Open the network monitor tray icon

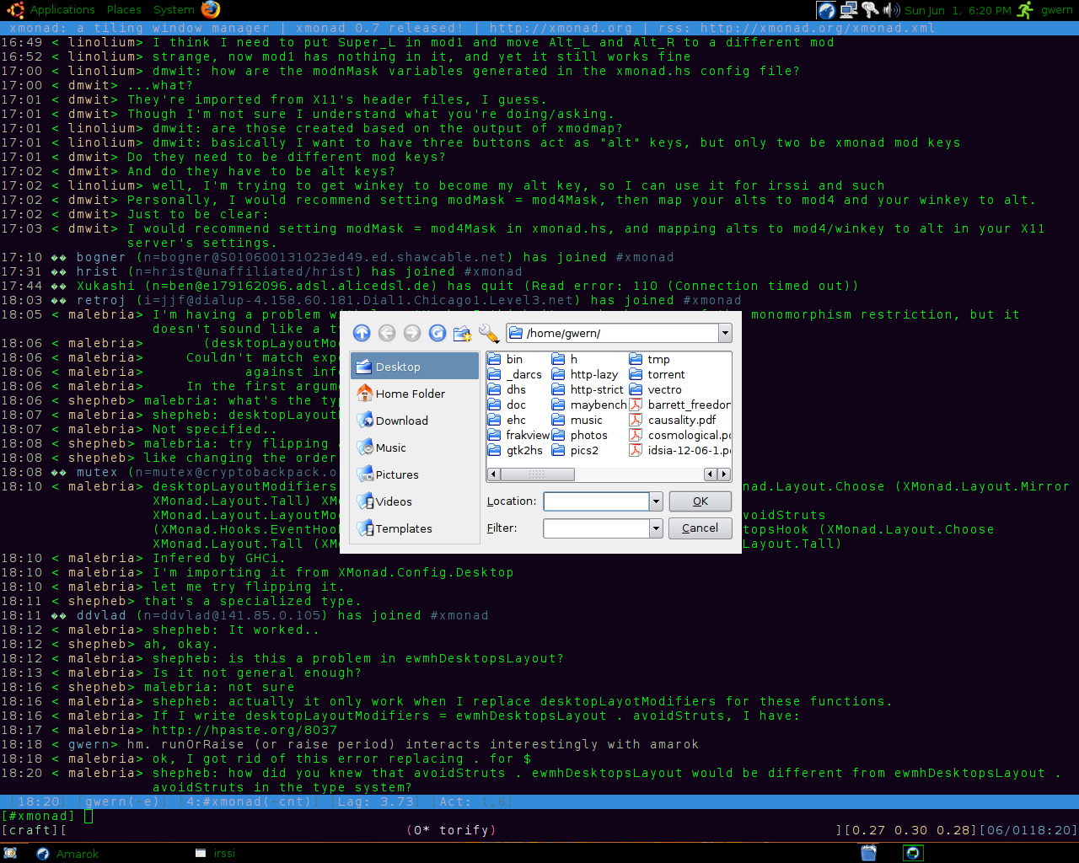tap(849, 10)
